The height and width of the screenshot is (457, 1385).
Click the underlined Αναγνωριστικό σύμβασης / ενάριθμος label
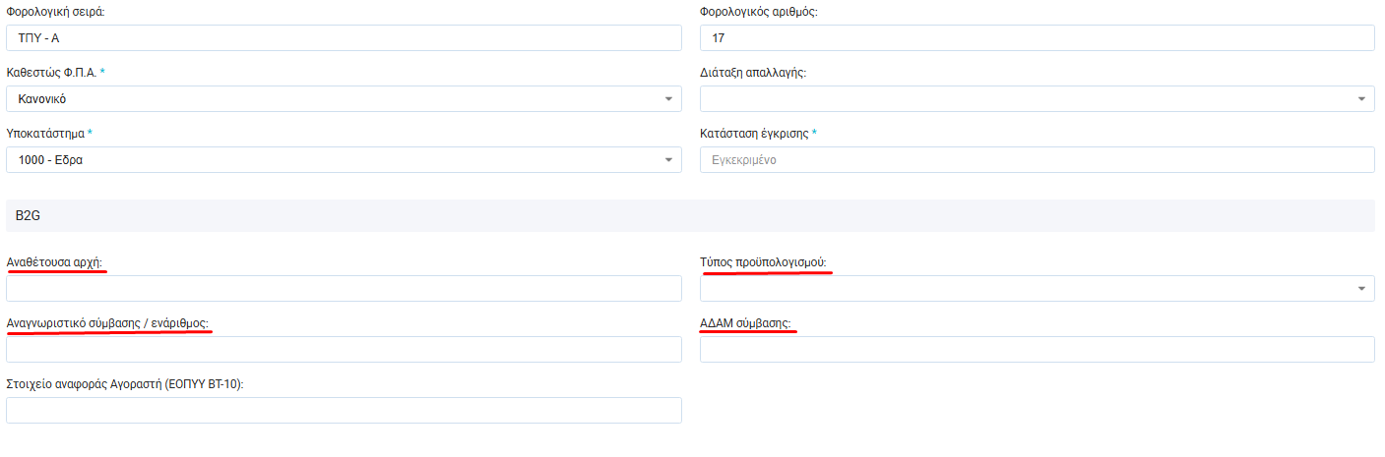point(108,323)
